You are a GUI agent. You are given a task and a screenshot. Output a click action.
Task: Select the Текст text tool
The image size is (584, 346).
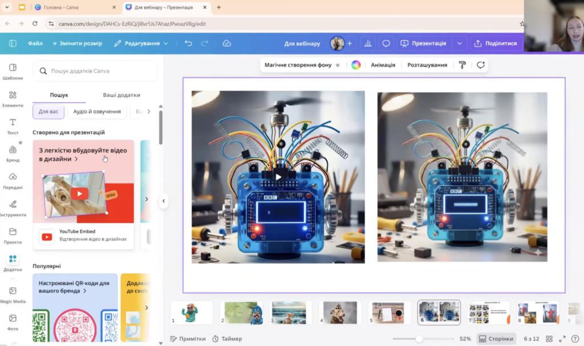coord(13,126)
